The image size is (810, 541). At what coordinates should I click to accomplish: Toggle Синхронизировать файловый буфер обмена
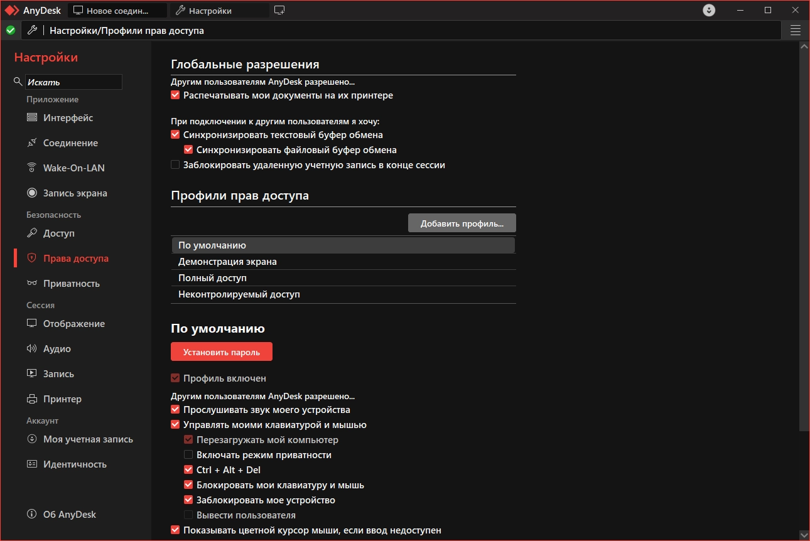(188, 150)
